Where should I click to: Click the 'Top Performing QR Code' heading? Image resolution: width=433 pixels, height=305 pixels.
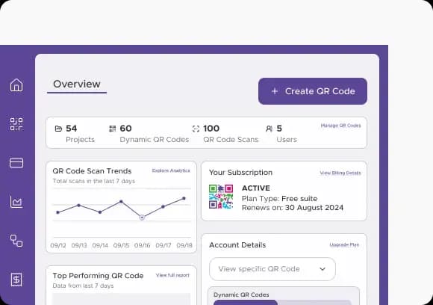98,276
